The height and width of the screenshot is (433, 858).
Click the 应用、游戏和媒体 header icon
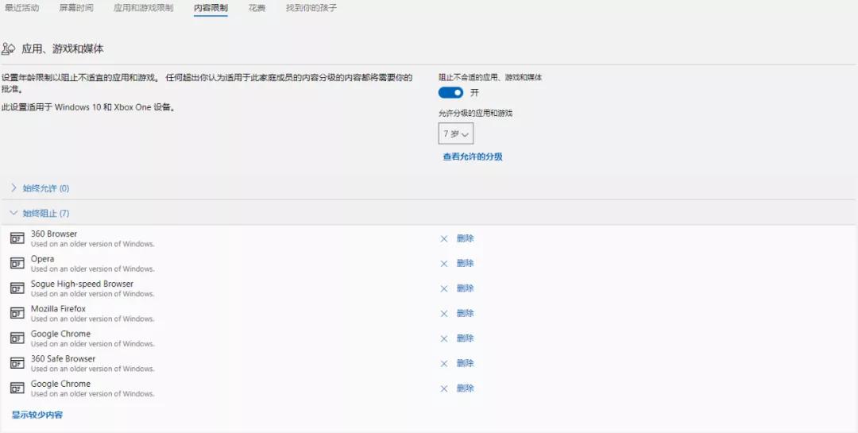click(9, 48)
